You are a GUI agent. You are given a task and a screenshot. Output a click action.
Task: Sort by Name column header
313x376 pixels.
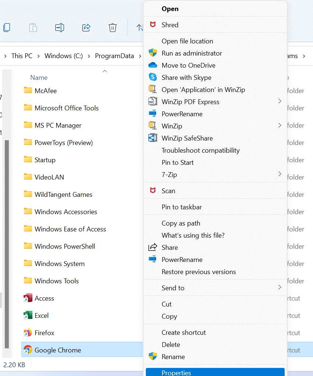click(39, 78)
